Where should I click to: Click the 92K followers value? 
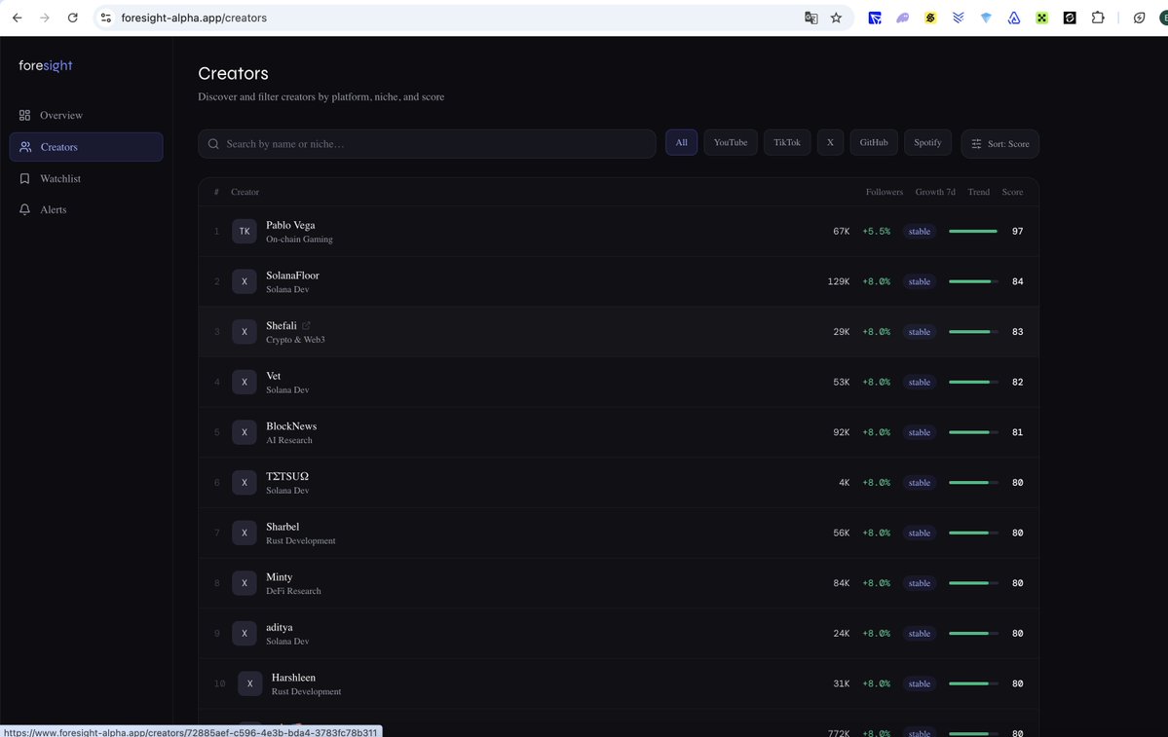pyautogui.click(x=841, y=432)
